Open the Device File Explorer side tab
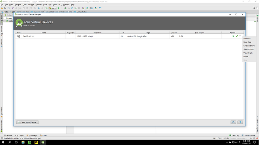Viewport: 259px width, 145px height. point(257,124)
